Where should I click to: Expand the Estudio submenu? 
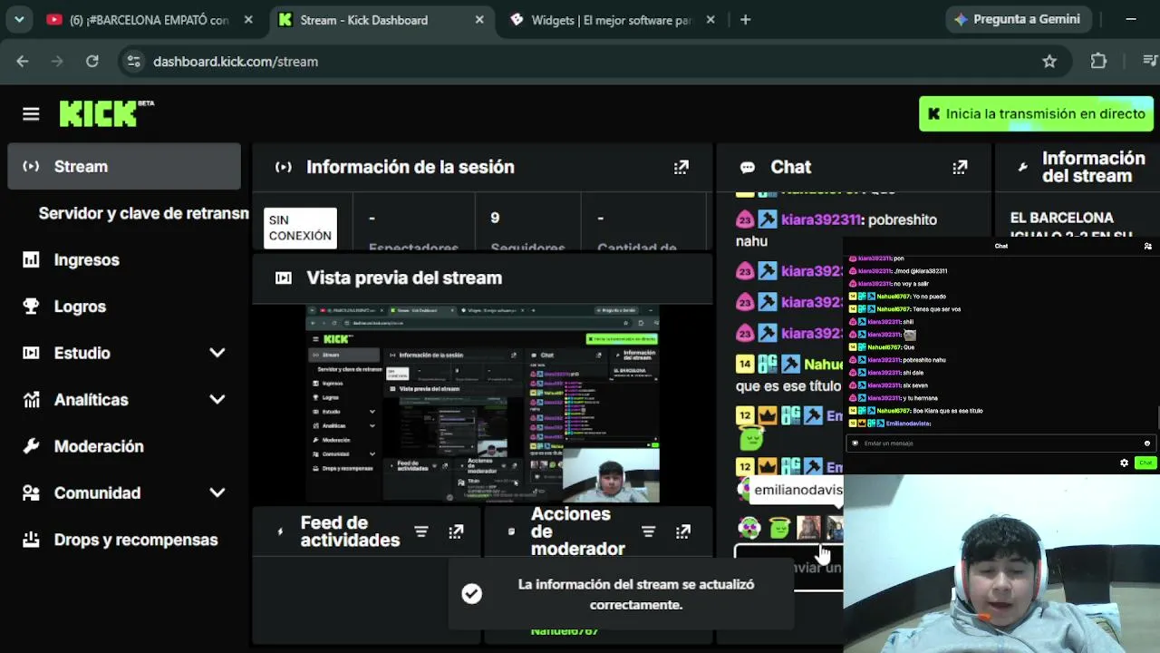pyautogui.click(x=217, y=353)
